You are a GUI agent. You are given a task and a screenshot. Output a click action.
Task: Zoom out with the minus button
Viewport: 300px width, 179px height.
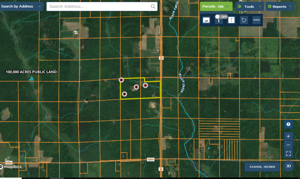tap(288, 145)
